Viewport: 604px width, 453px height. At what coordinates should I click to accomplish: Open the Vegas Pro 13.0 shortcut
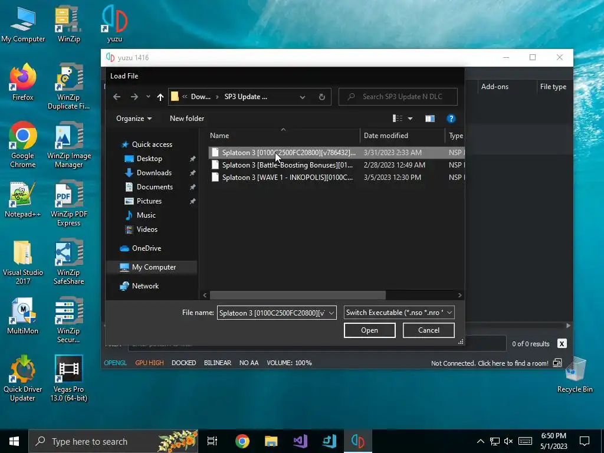point(68,378)
